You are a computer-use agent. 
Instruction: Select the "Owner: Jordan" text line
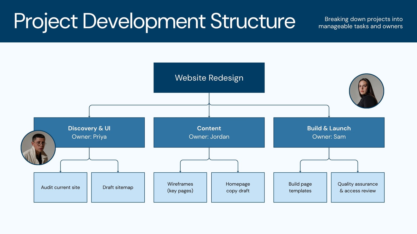click(209, 137)
